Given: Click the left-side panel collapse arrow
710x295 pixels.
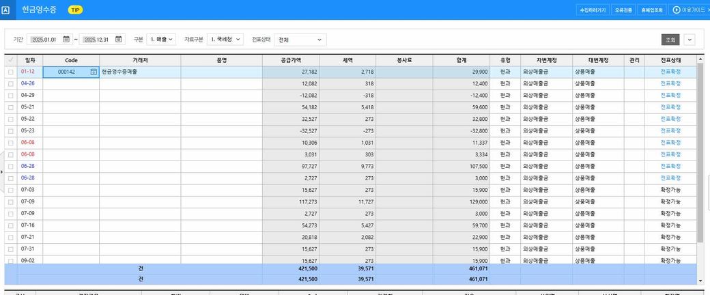Looking at the screenshot, I should (2, 171).
